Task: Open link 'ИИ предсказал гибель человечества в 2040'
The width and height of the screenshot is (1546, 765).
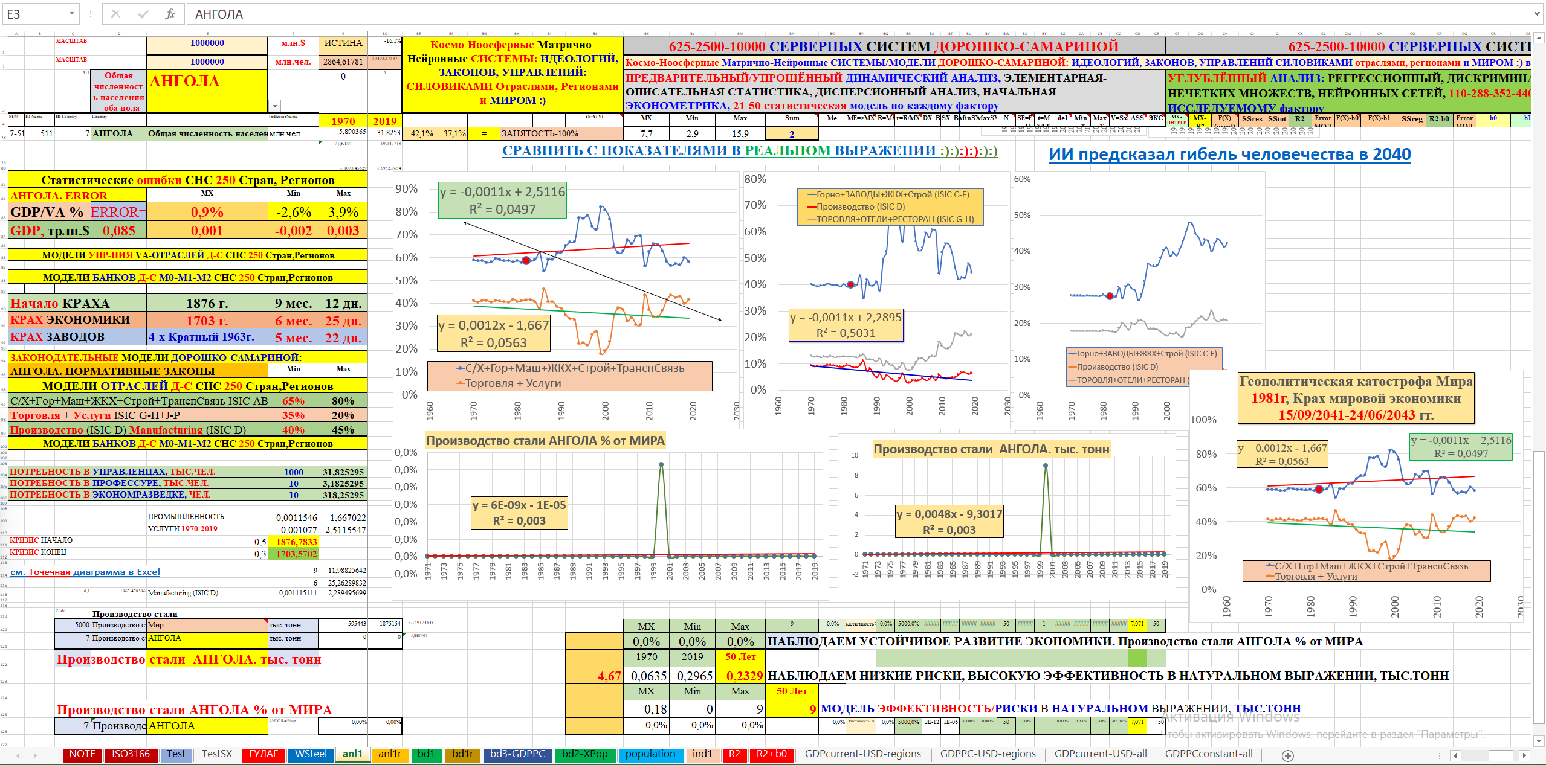Action: 1229,155
